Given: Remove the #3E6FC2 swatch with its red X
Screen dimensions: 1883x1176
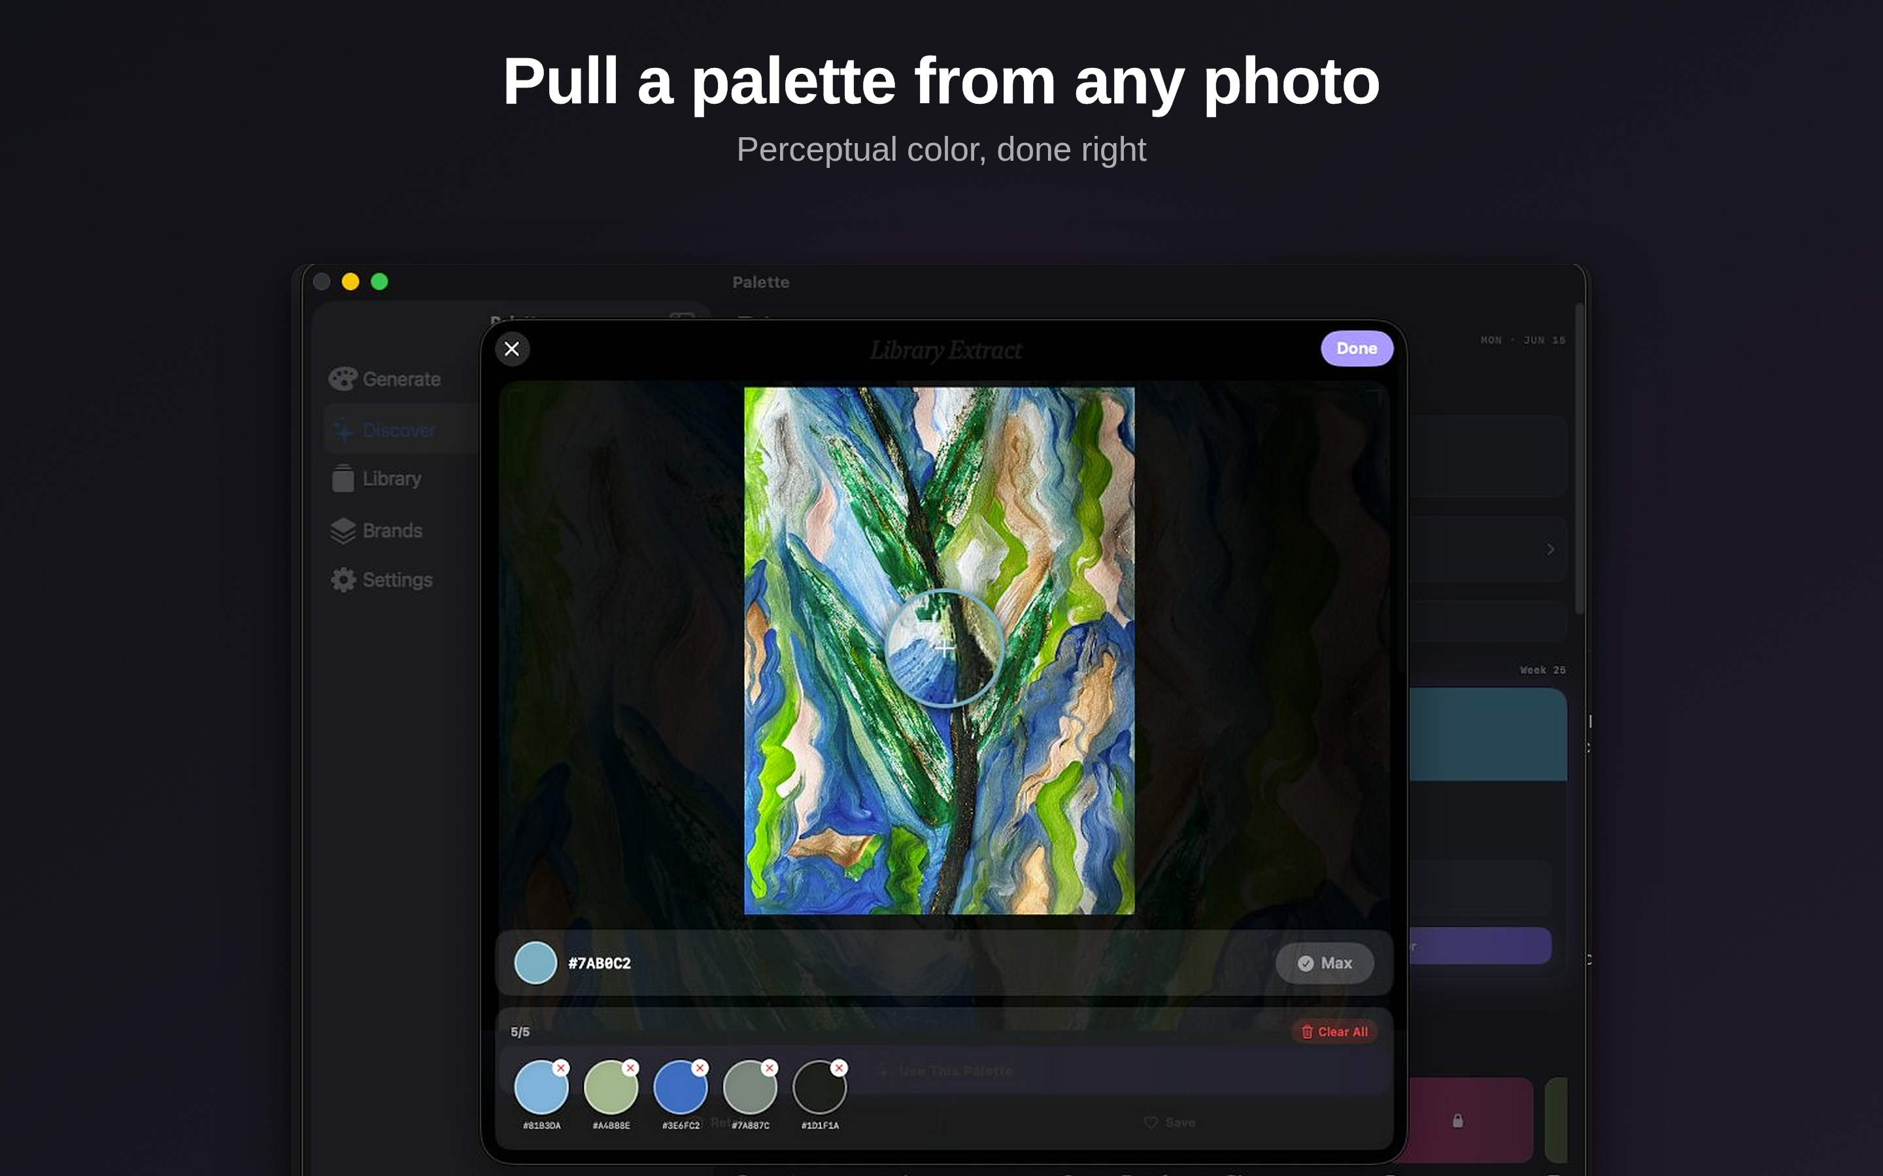Looking at the screenshot, I should click(700, 1068).
